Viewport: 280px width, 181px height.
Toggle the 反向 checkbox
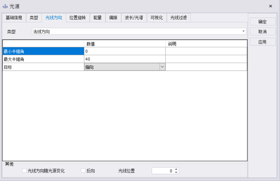click(x=83, y=171)
